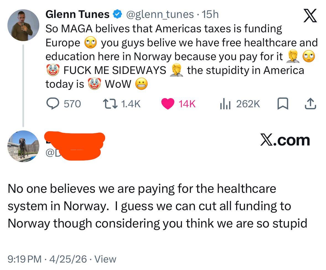Click the reply speech bubble icon
Viewport: 326px width, 270px height.
51,104
